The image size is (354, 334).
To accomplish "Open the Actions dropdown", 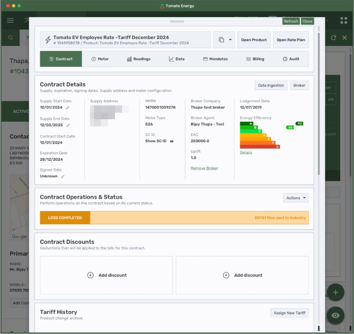I will tap(296, 198).
